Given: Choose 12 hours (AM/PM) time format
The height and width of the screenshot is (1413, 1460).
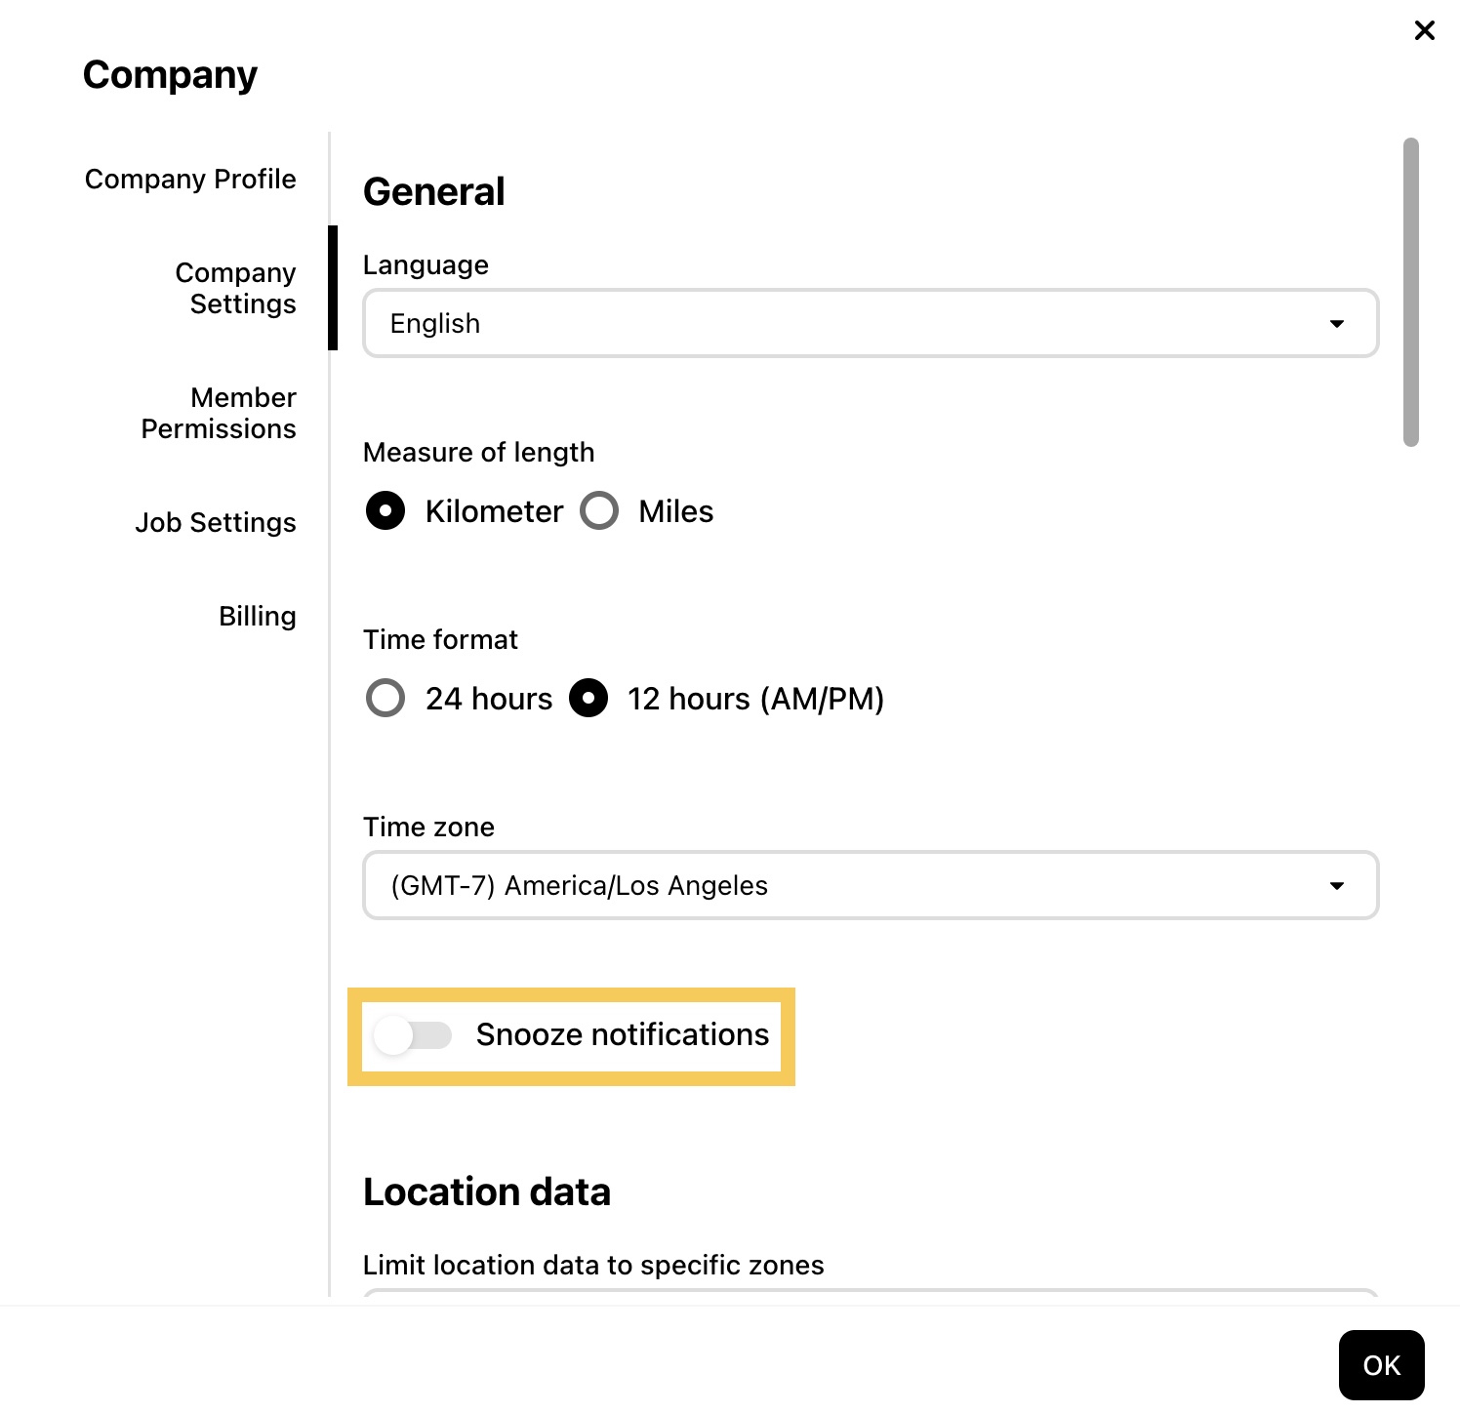Looking at the screenshot, I should (588, 699).
